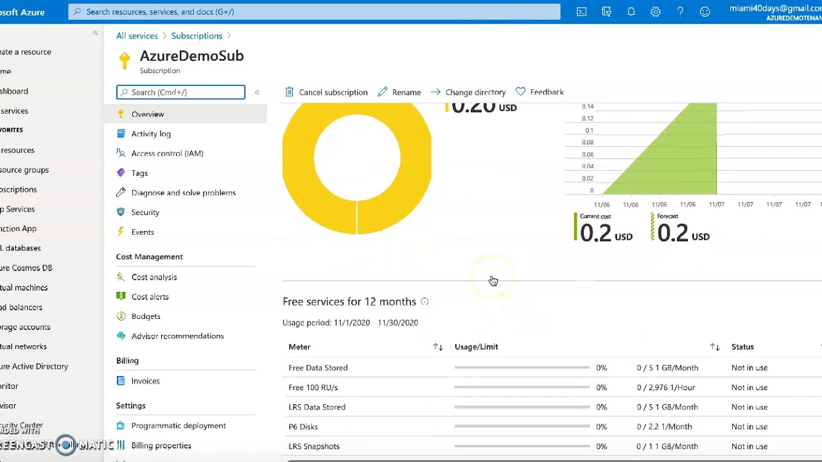Open the help question mark icon

[680, 12]
